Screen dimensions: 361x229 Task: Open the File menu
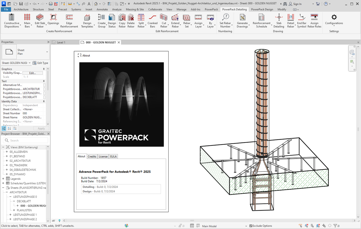(6, 9)
